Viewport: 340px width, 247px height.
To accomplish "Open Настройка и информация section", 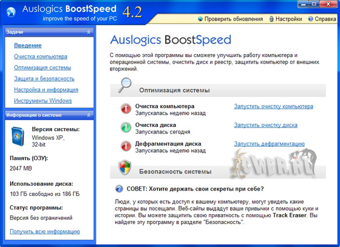I will click(46, 90).
